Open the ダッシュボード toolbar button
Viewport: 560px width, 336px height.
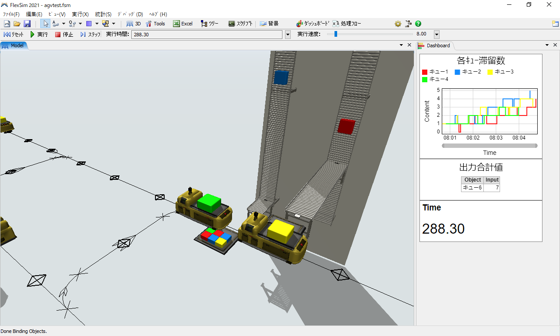(x=312, y=24)
